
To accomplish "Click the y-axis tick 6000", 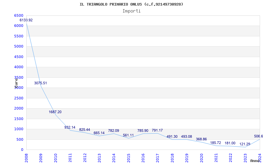I will pyautogui.click(x=19, y=26).
